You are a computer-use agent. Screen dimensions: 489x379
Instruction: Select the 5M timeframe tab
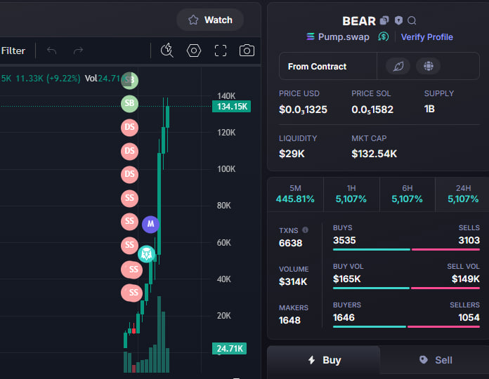(x=295, y=194)
